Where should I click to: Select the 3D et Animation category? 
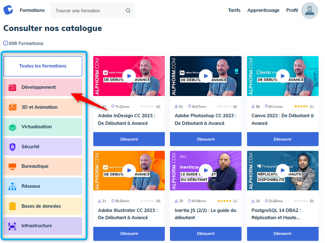click(43, 107)
